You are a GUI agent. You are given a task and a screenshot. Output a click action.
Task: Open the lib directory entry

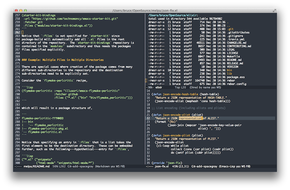(229, 74)
